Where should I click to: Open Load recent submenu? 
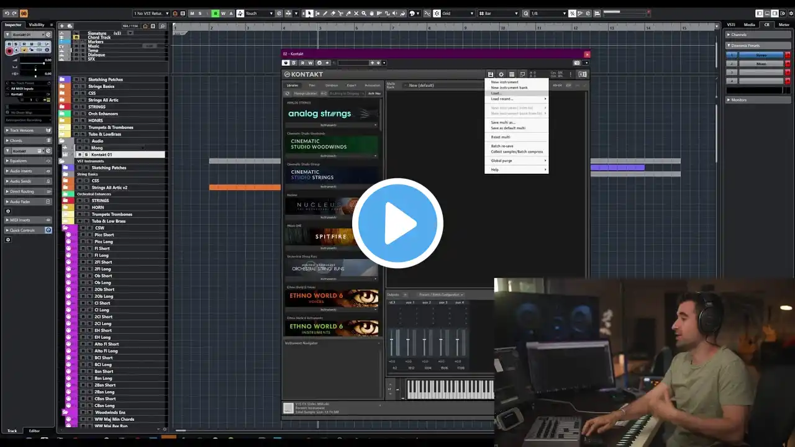tap(516, 99)
